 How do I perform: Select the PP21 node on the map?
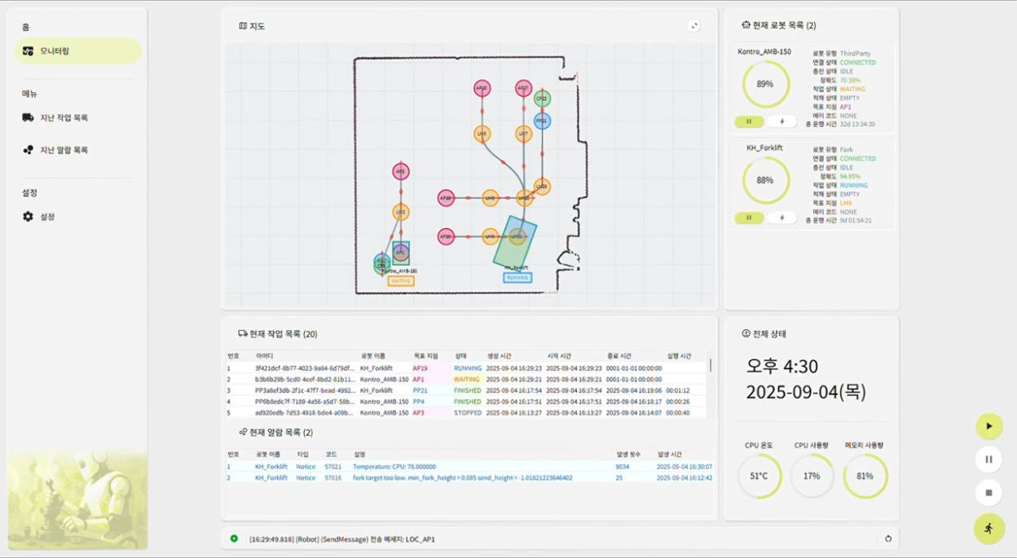pos(542,121)
